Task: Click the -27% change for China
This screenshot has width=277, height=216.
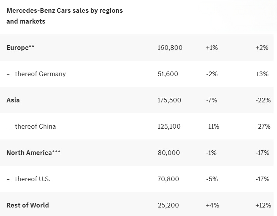Action: tap(262, 126)
